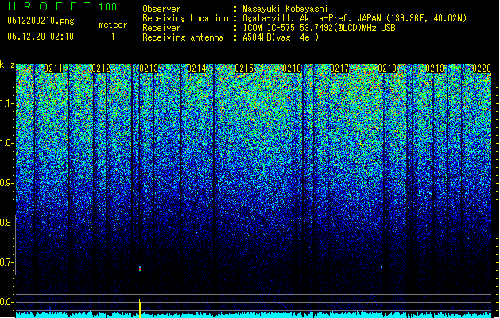Click the 0213 time marker
This screenshot has width=500, height=318.
[x=149, y=68]
